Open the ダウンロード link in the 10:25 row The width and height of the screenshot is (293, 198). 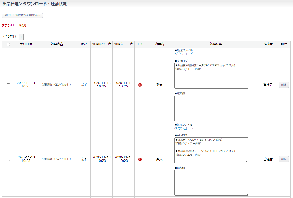coord(184,54)
